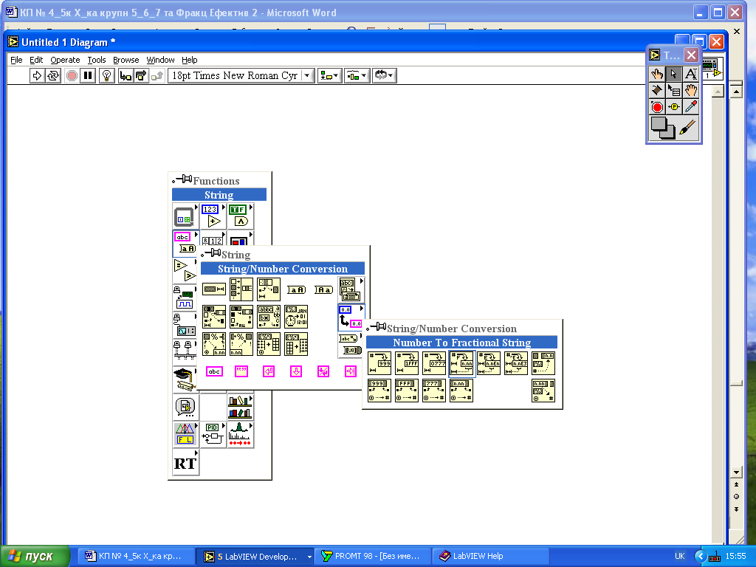
Task: Open the Distribute Objects dropdown
Action: pos(357,76)
